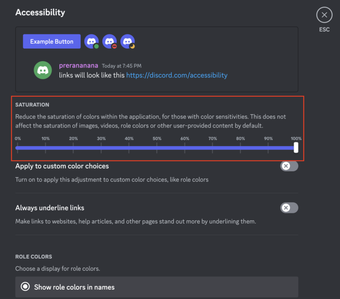Screen dimensions: 340x299
Task: Select the Discord avatar with idle moon badge
Action: pyautogui.click(x=127, y=41)
